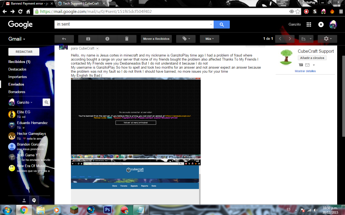Show recipient details arrow beside para CubeCraft
The height and width of the screenshot is (215, 345).
tap(97, 48)
